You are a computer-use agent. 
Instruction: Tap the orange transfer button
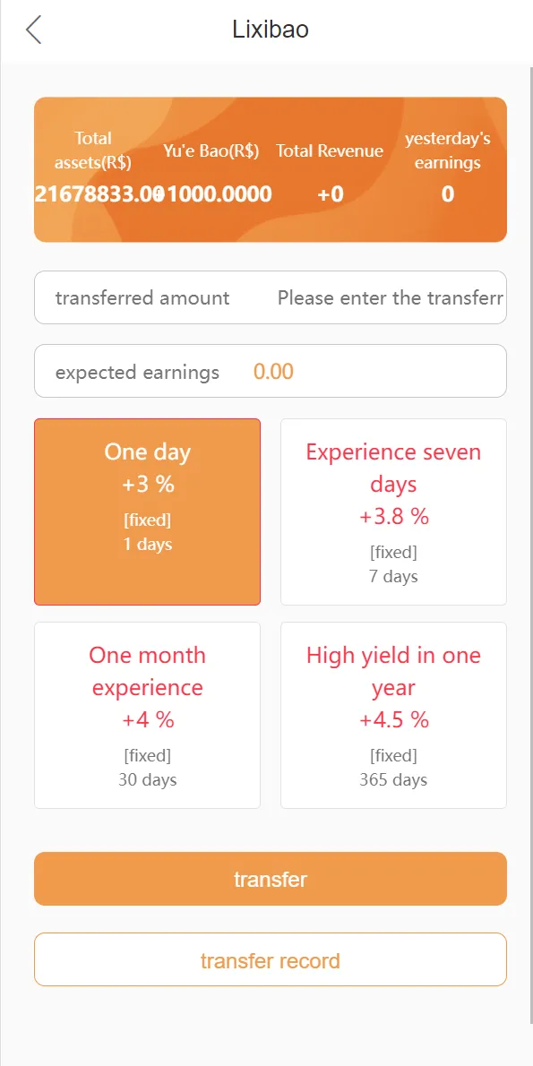pyautogui.click(x=271, y=879)
